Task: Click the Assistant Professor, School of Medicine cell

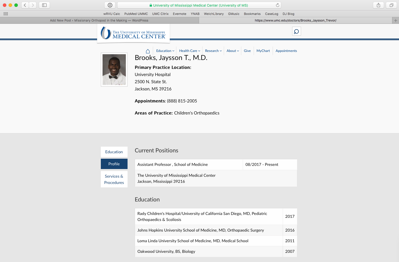Action: pyautogui.click(x=189, y=164)
